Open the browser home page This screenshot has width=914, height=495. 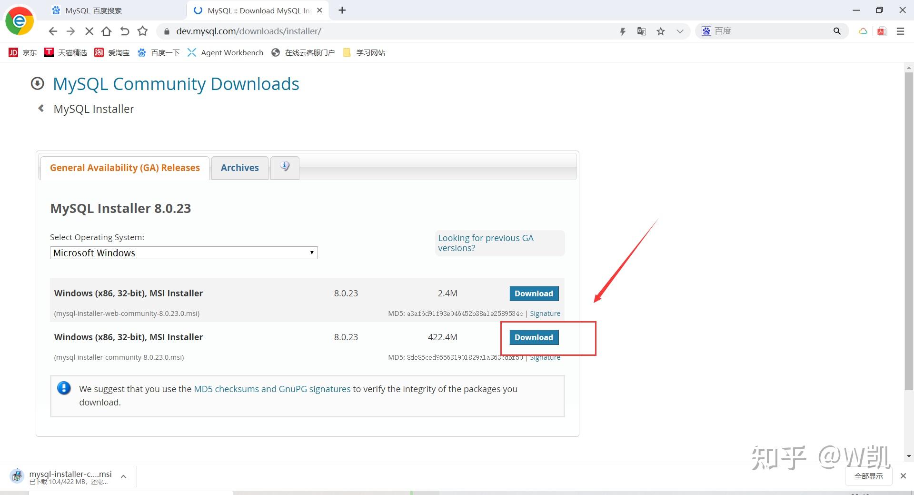click(107, 31)
